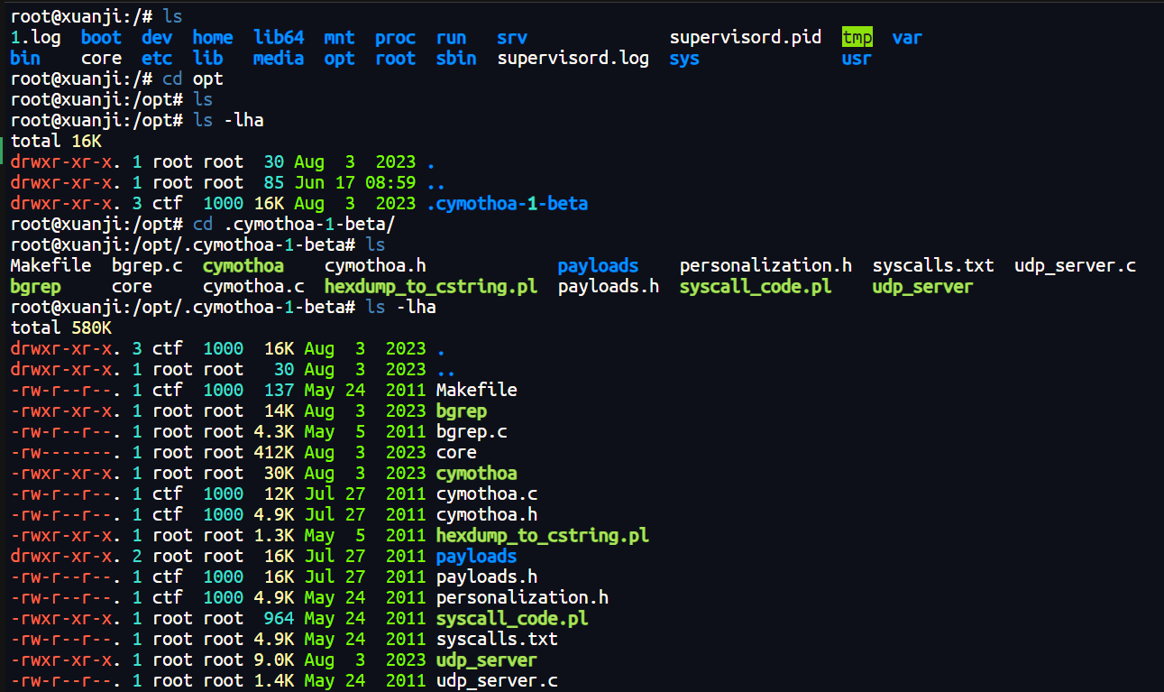Click 'May 24 2011' date beside syscalls.txt
This screenshot has height=692, width=1164.
coord(365,640)
